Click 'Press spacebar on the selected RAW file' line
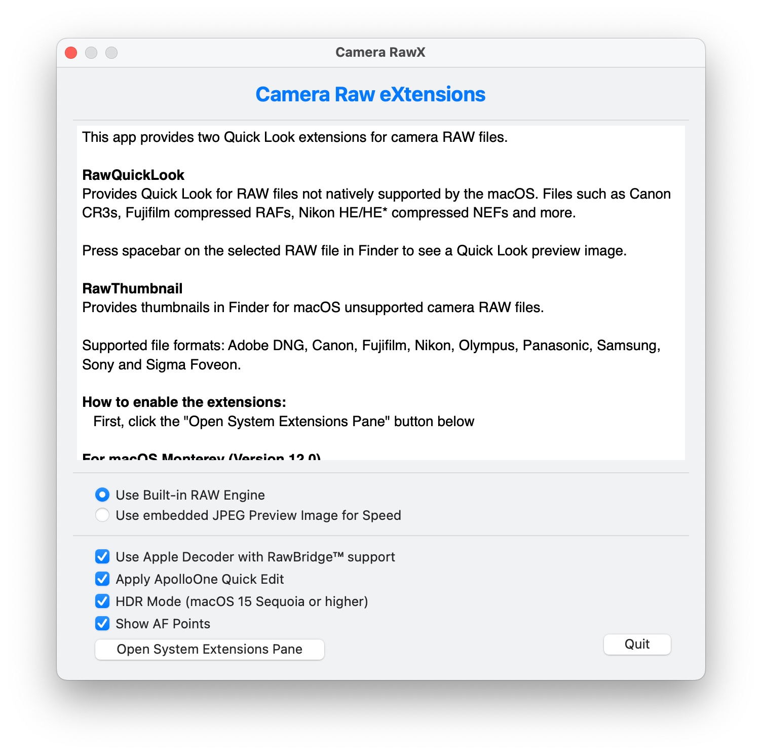Screen dimensions: 762x755 (355, 251)
